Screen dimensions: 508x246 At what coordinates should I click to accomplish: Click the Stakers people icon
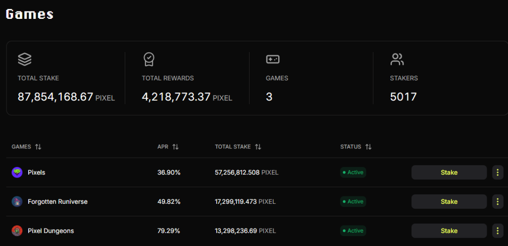click(397, 59)
